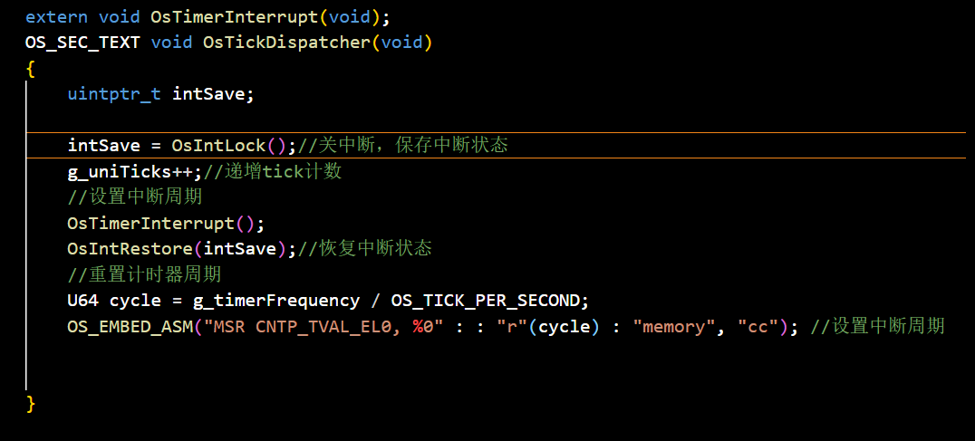This screenshot has width=975, height=441.
Task: Click the g_timerFrequency variable
Action: tap(276, 301)
